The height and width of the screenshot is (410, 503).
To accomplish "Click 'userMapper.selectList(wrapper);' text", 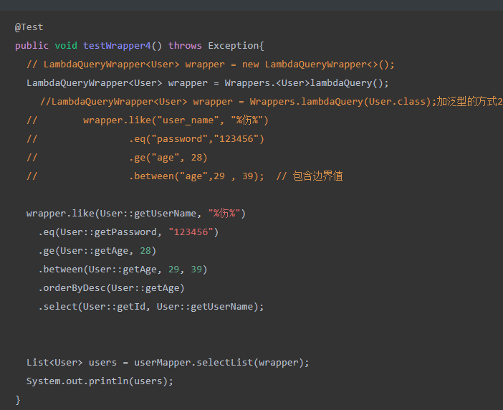I will [x=221, y=362].
